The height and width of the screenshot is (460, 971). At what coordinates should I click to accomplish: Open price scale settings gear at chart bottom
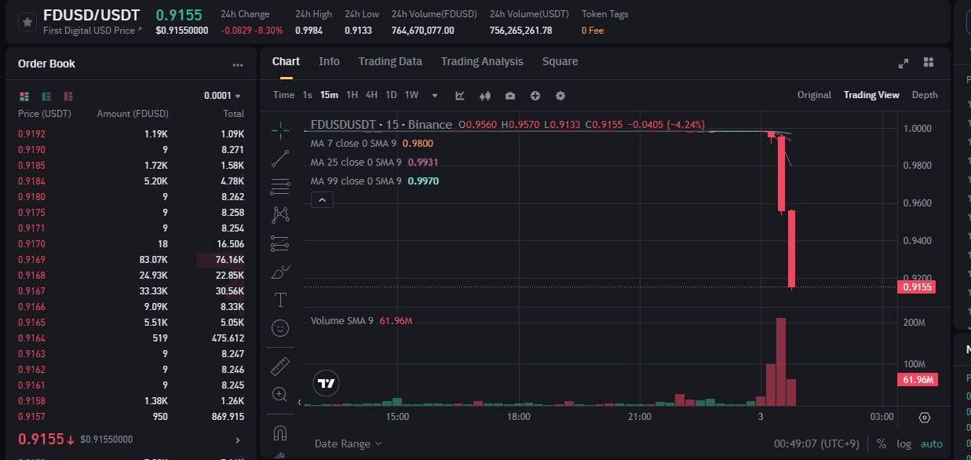pyautogui.click(x=924, y=418)
